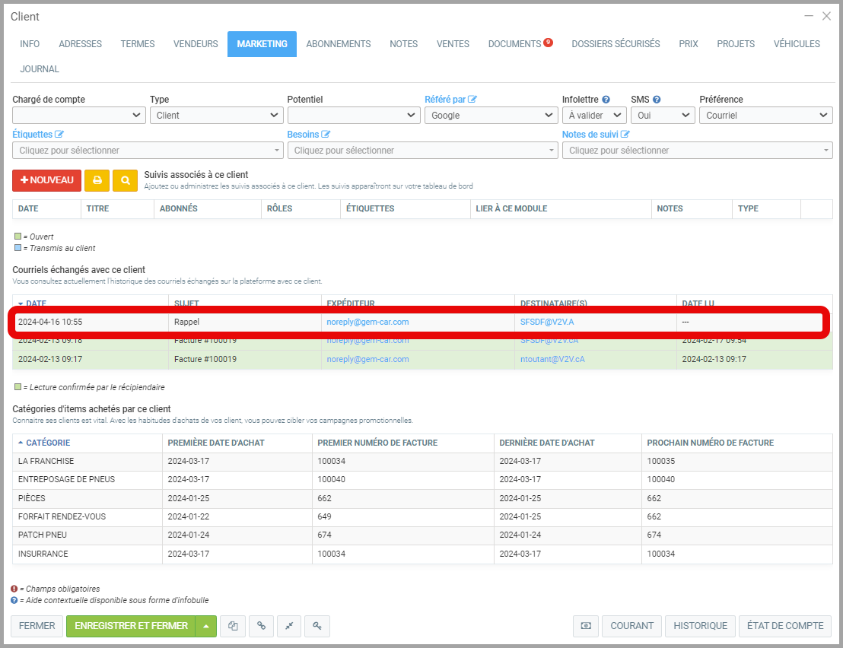Viewport: 843px width, 648px height.
Task: Click the merge arrows icon in bottom toolbar
Action: 289,626
